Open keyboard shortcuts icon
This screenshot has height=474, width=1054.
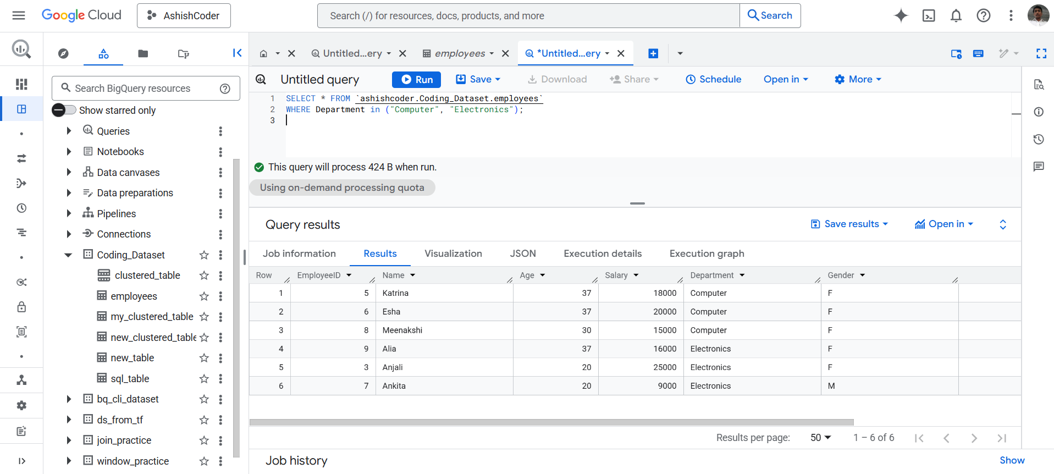pyautogui.click(x=978, y=53)
